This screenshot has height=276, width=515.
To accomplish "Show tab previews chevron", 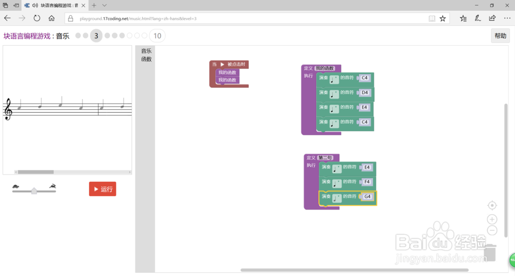I will pos(105,5).
